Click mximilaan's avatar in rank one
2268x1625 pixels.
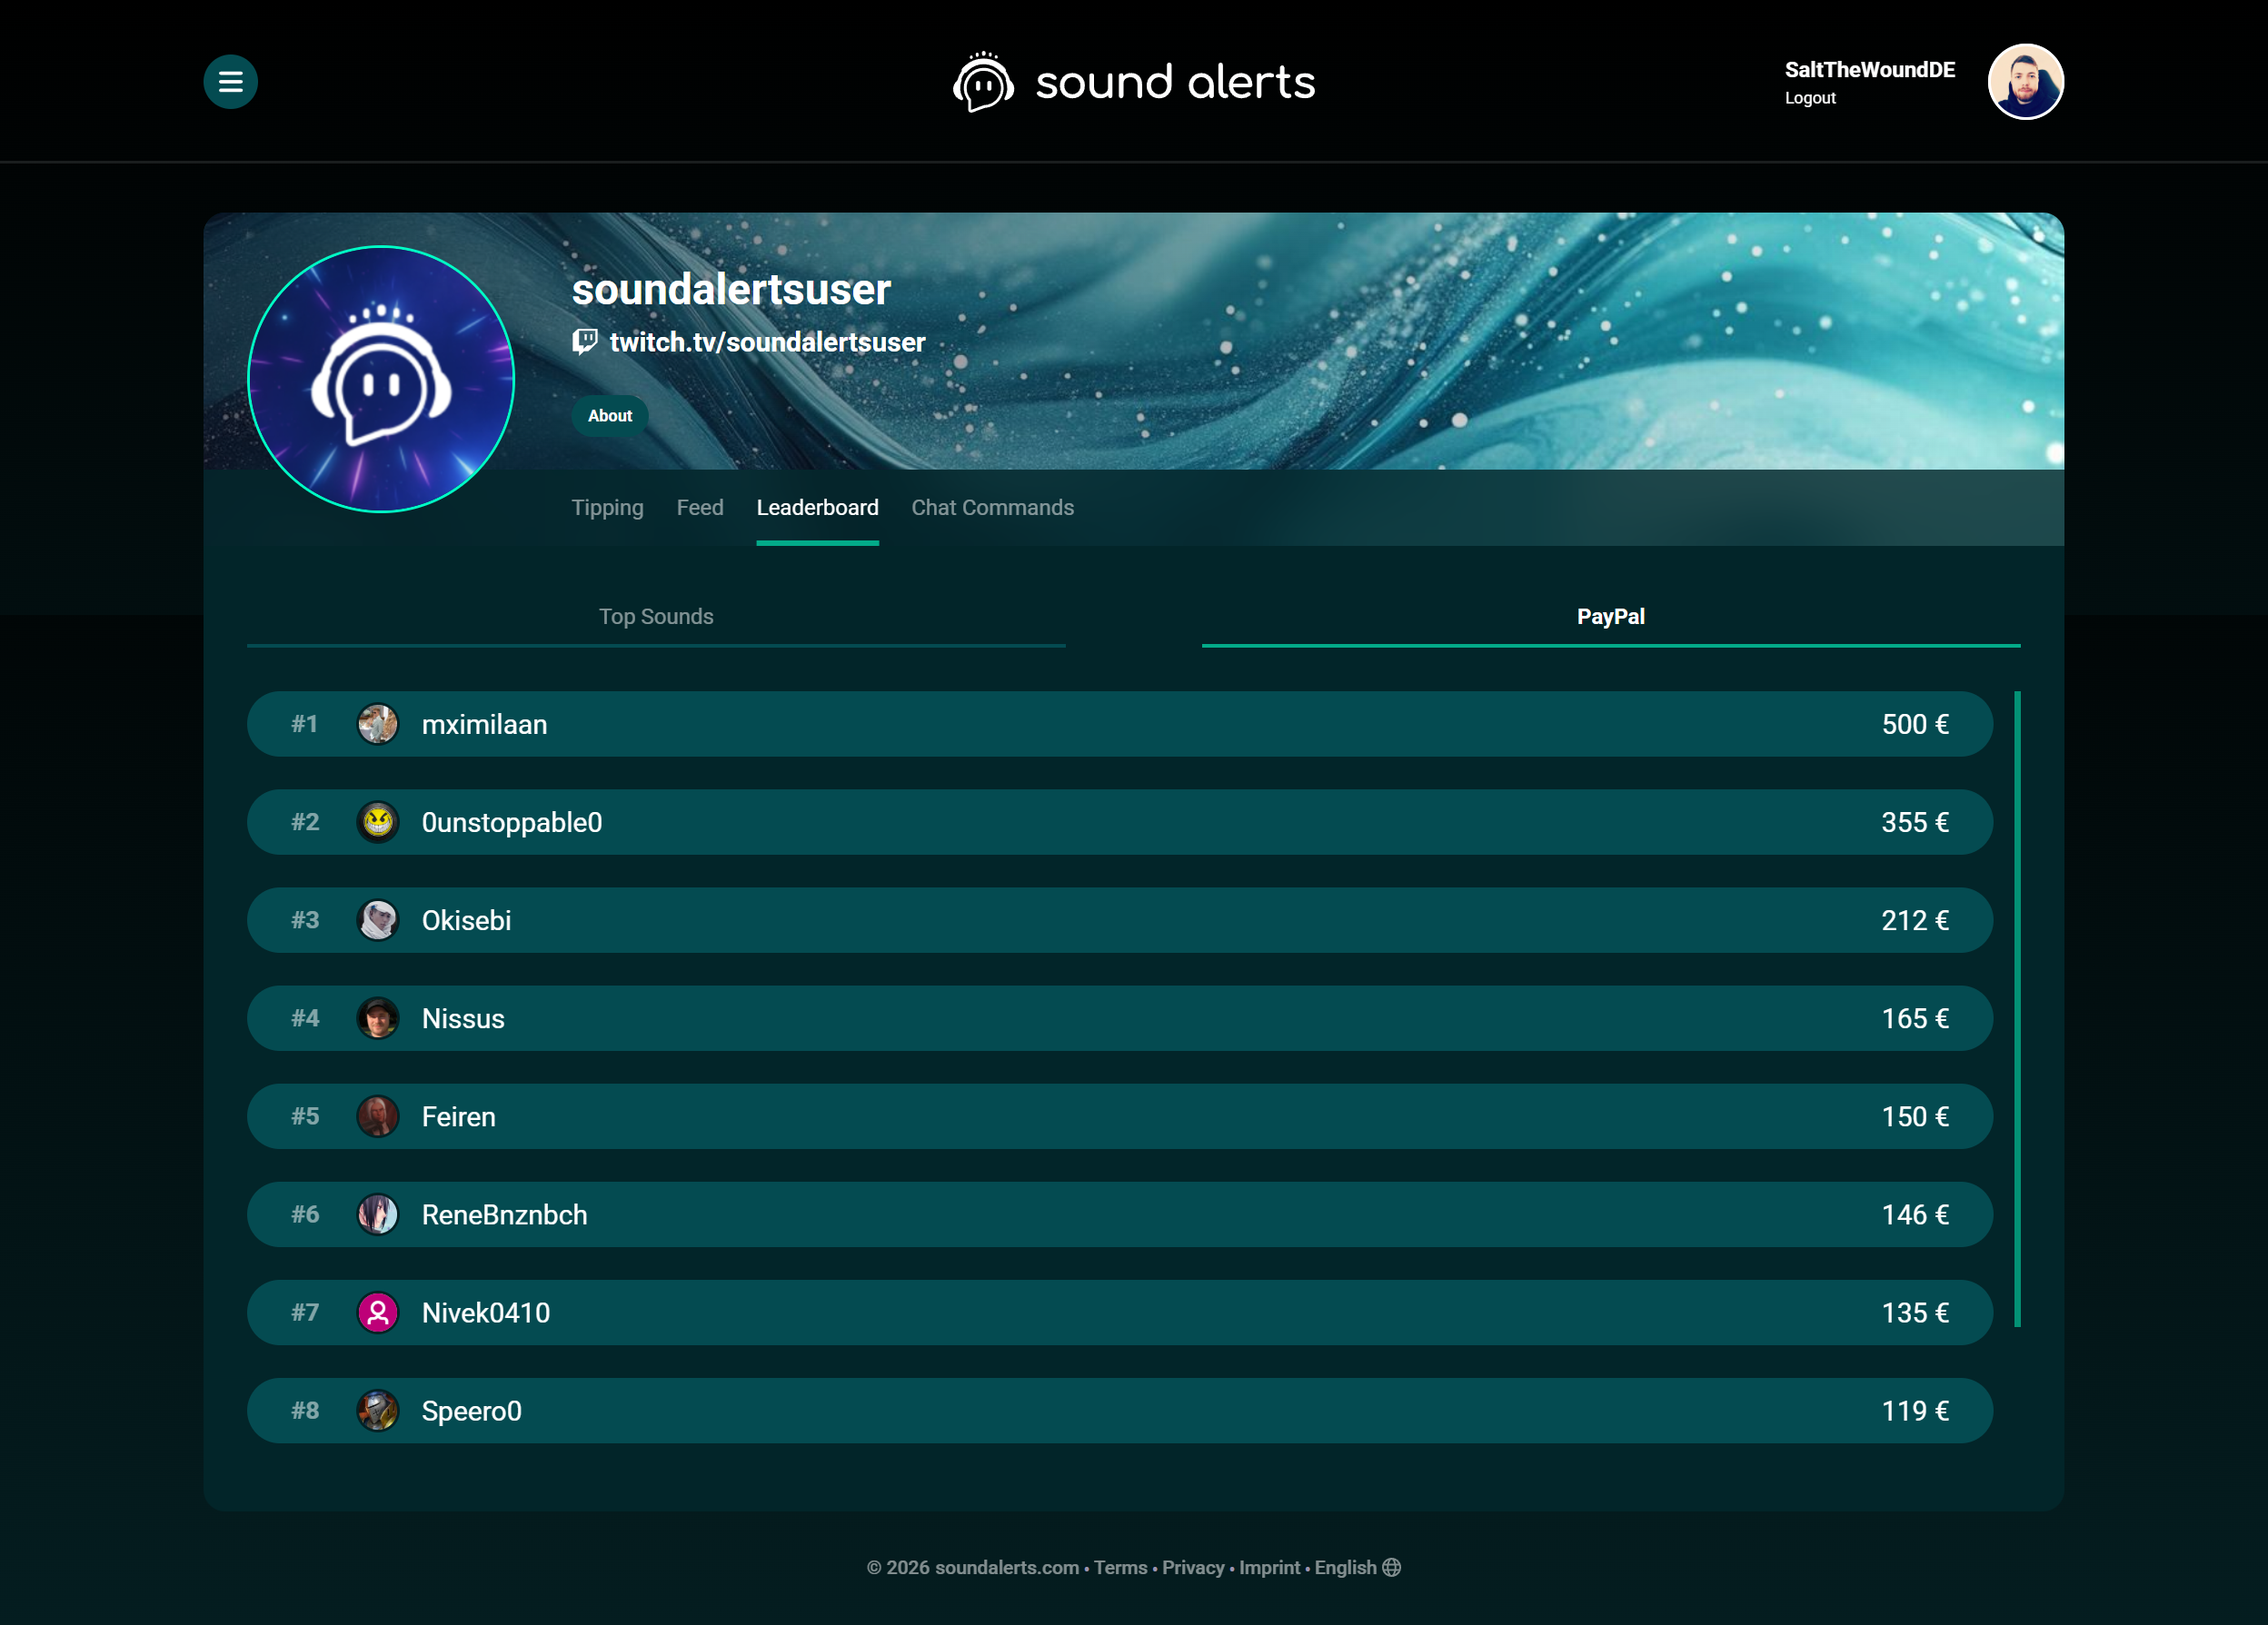[378, 724]
